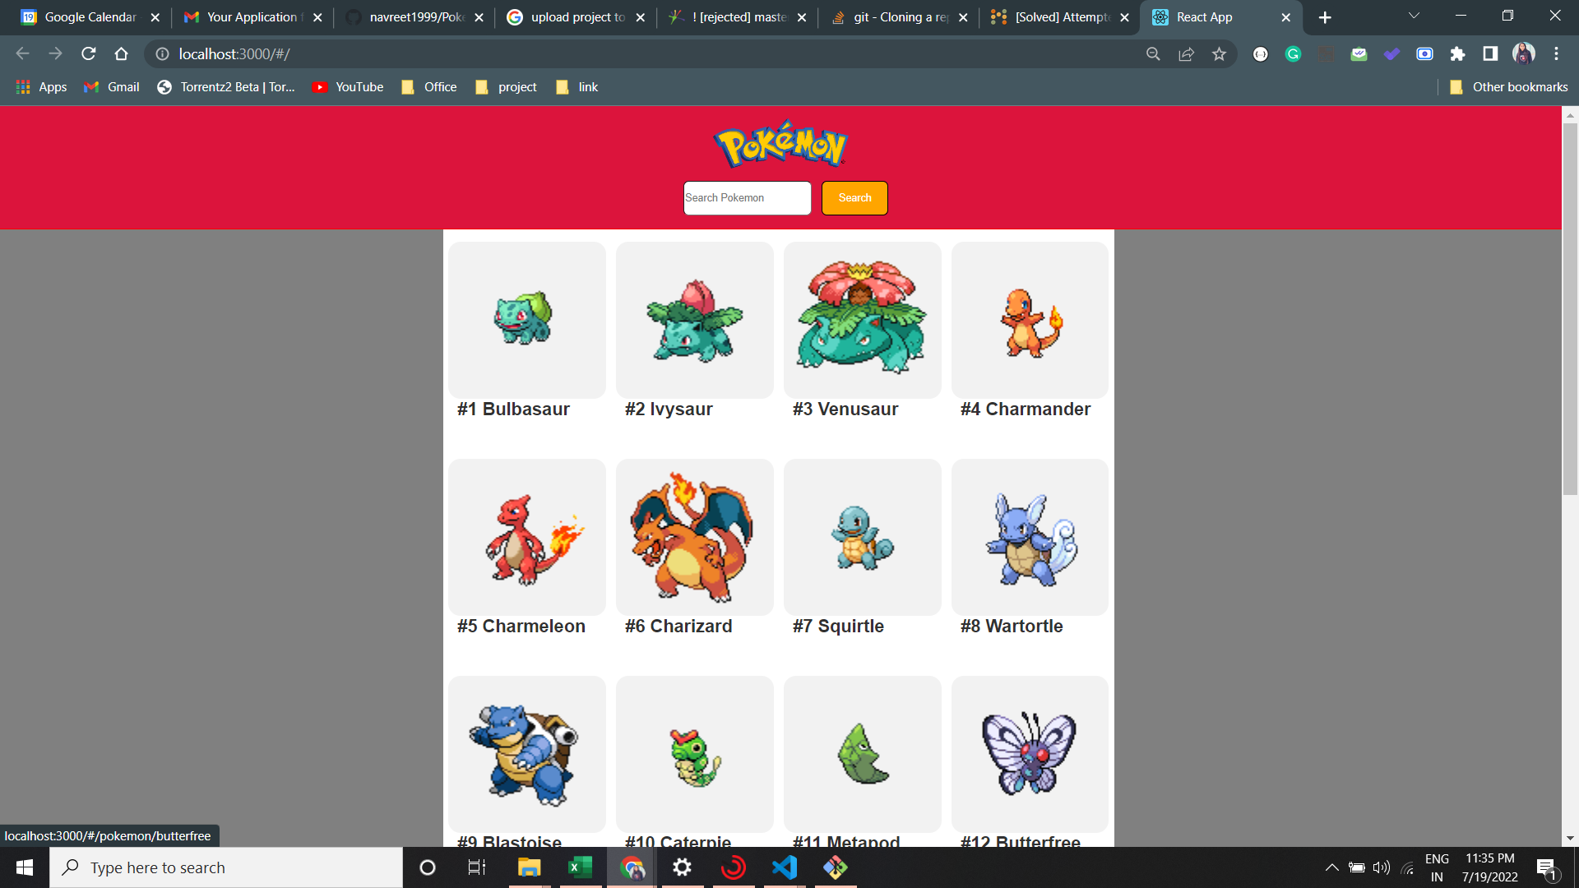This screenshot has width=1579, height=888.
Task: Click the Grammarly extension icon
Action: (1294, 54)
